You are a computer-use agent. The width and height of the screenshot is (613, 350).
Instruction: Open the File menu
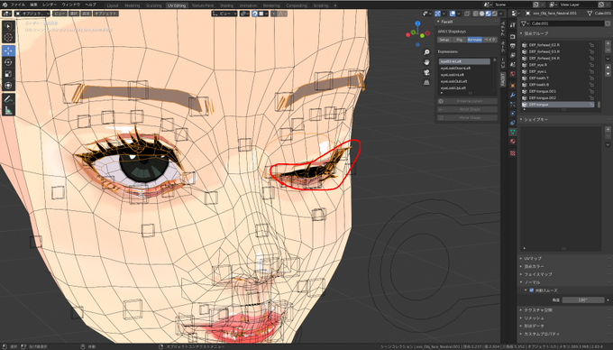point(18,5)
